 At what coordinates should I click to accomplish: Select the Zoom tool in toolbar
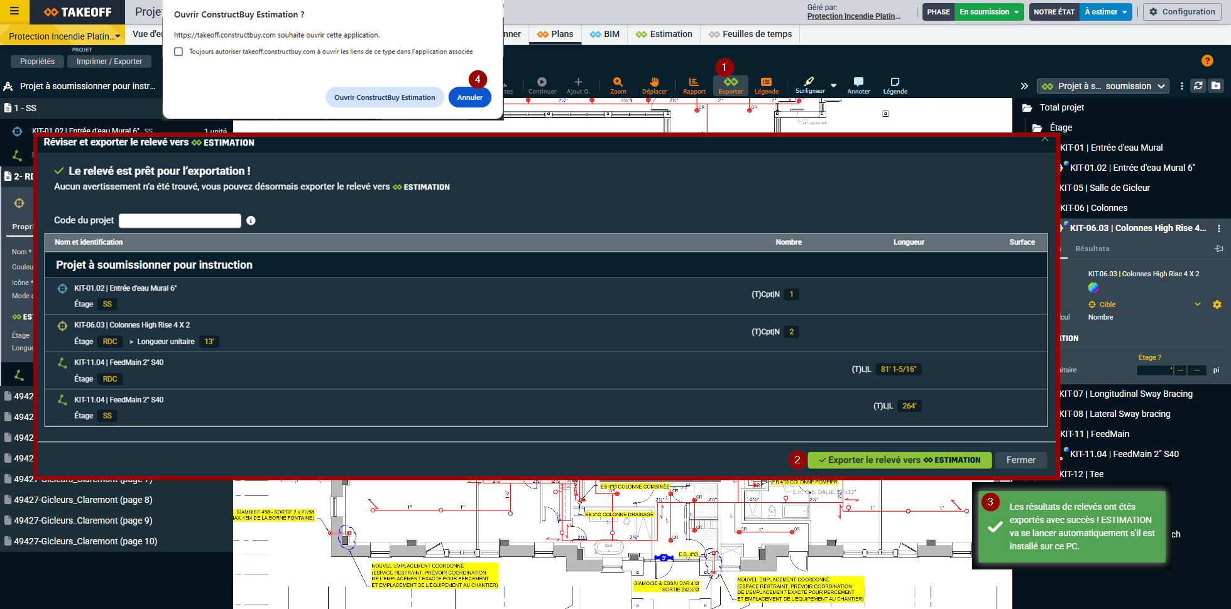(x=618, y=85)
